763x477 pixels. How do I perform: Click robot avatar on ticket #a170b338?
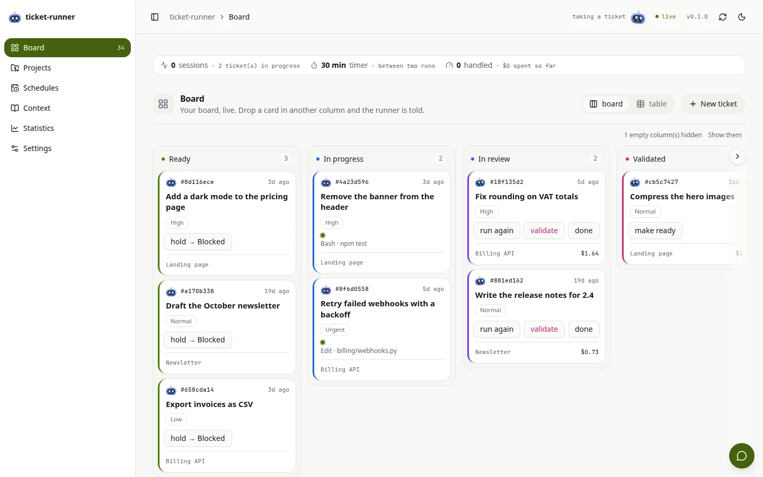coord(171,291)
